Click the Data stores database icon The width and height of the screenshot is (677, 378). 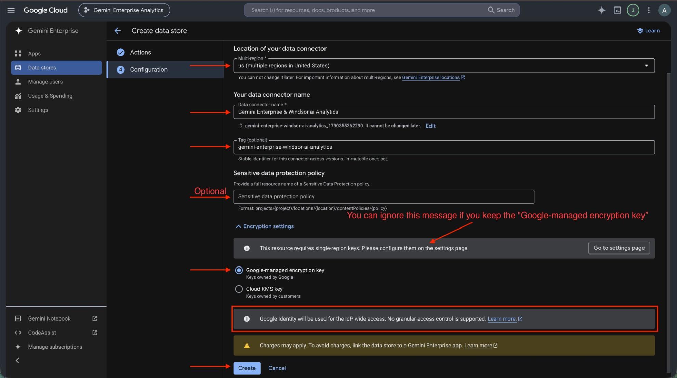(18, 68)
